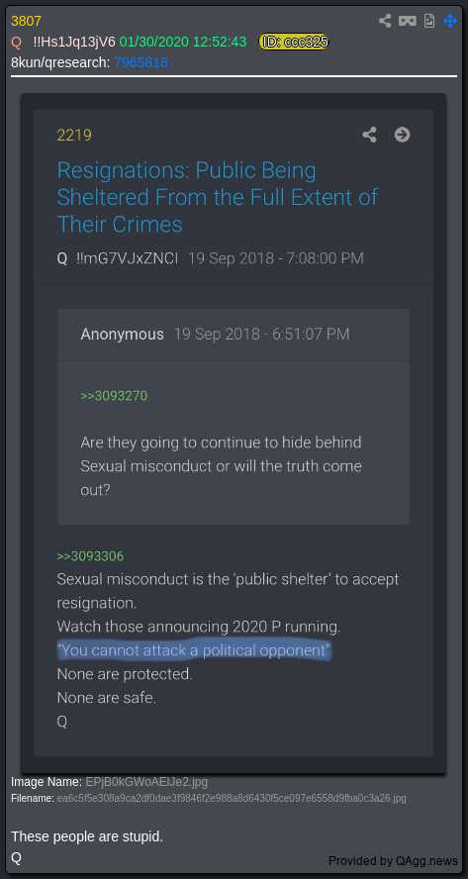
Task: Click the highlighted 'You cannot attack' quote
Action: (x=195, y=650)
